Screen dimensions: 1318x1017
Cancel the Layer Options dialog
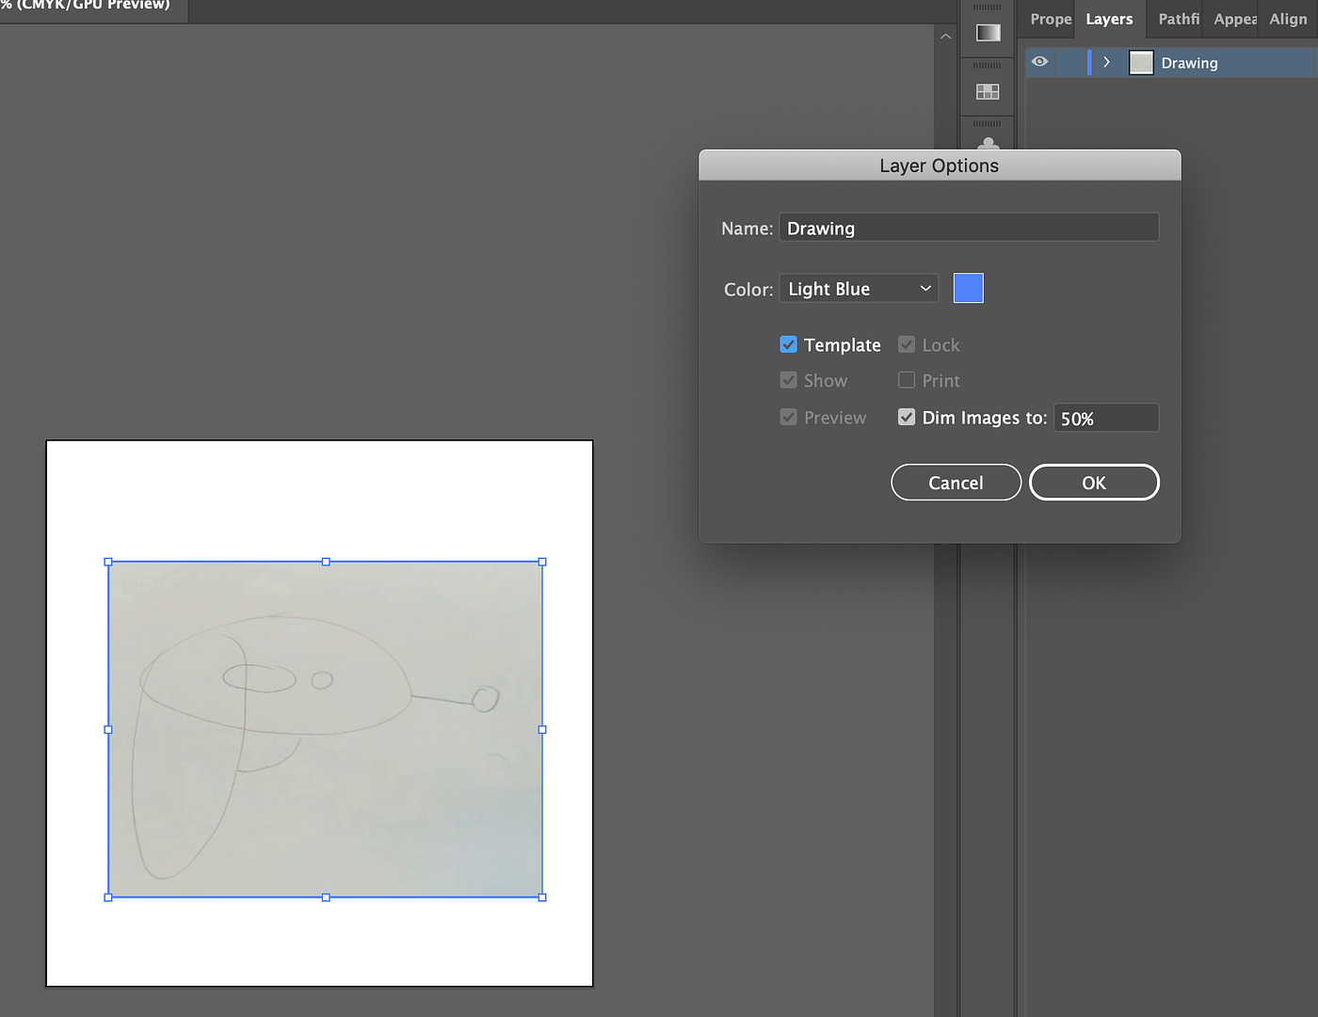(956, 483)
